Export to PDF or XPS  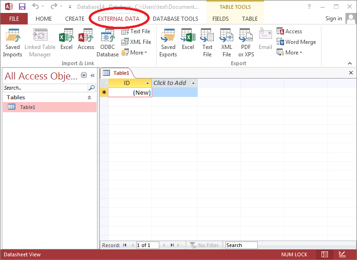(x=246, y=43)
